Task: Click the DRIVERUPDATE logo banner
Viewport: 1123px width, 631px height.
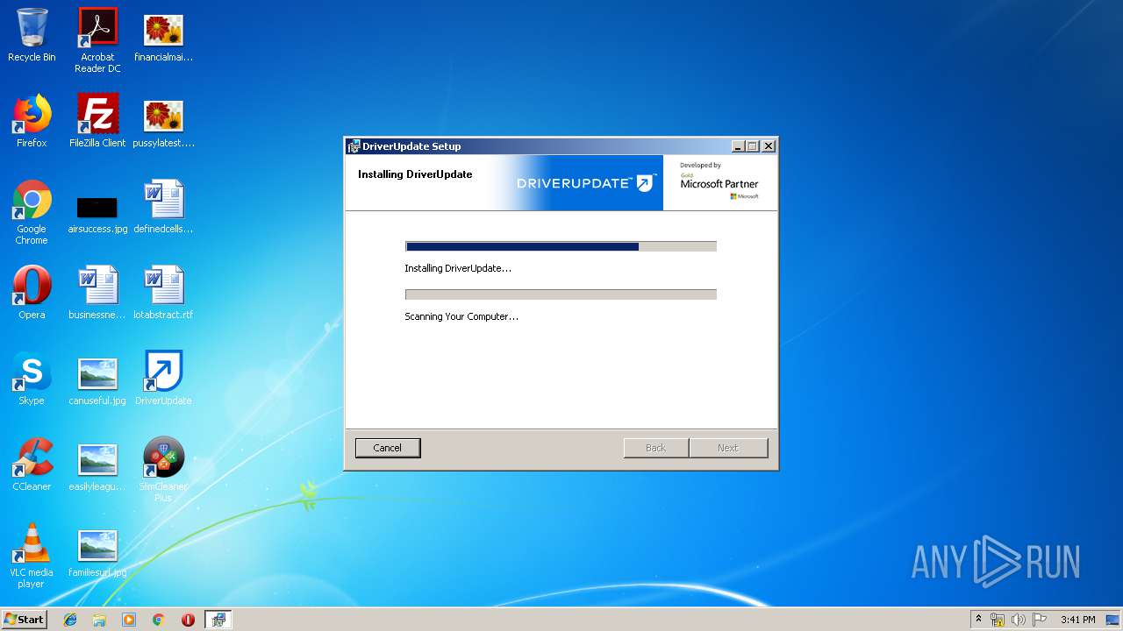Action: (585, 183)
